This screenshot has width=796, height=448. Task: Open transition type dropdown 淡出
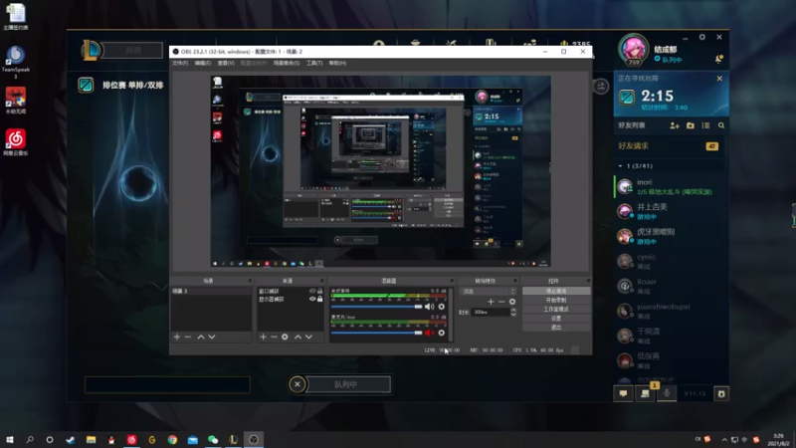pos(488,291)
